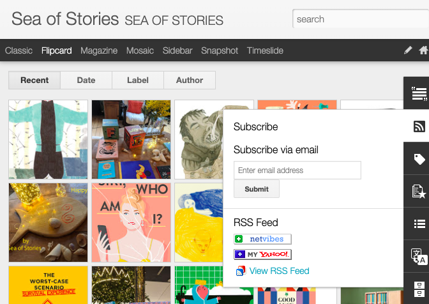Open the 'Who Am I?' post thumbnail

(x=131, y=222)
